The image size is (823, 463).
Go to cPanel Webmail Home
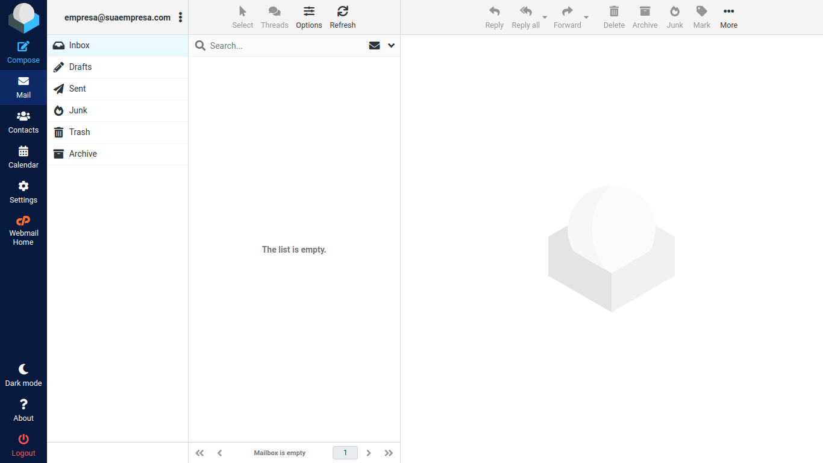23,230
